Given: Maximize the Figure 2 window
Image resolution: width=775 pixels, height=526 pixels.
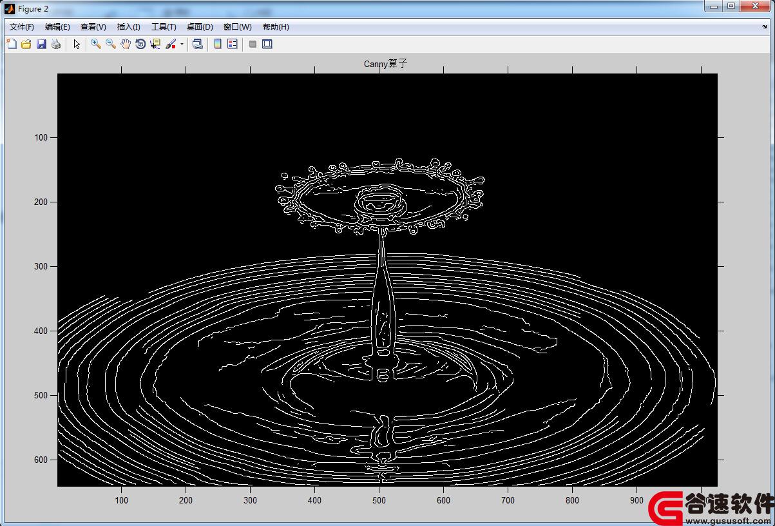Looking at the screenshot, I should click(731, 6).
